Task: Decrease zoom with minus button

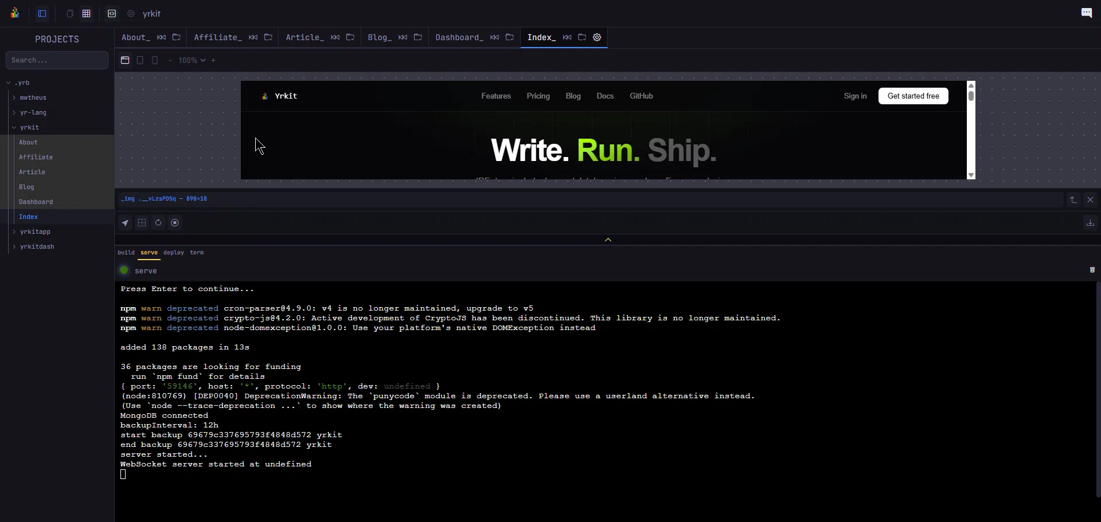Action: [x=170, y=60]
